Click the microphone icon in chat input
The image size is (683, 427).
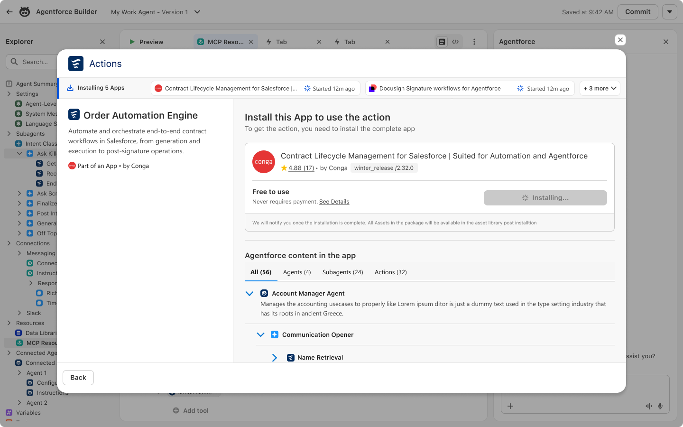(660, 406)
